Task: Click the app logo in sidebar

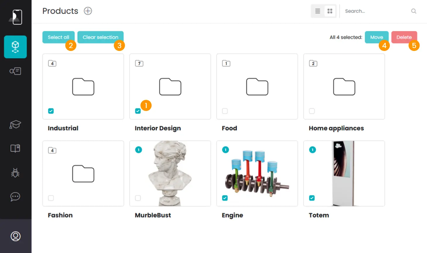Action: 16,17
